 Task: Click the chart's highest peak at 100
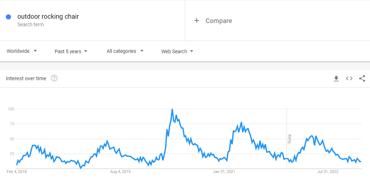coord(172,109)
